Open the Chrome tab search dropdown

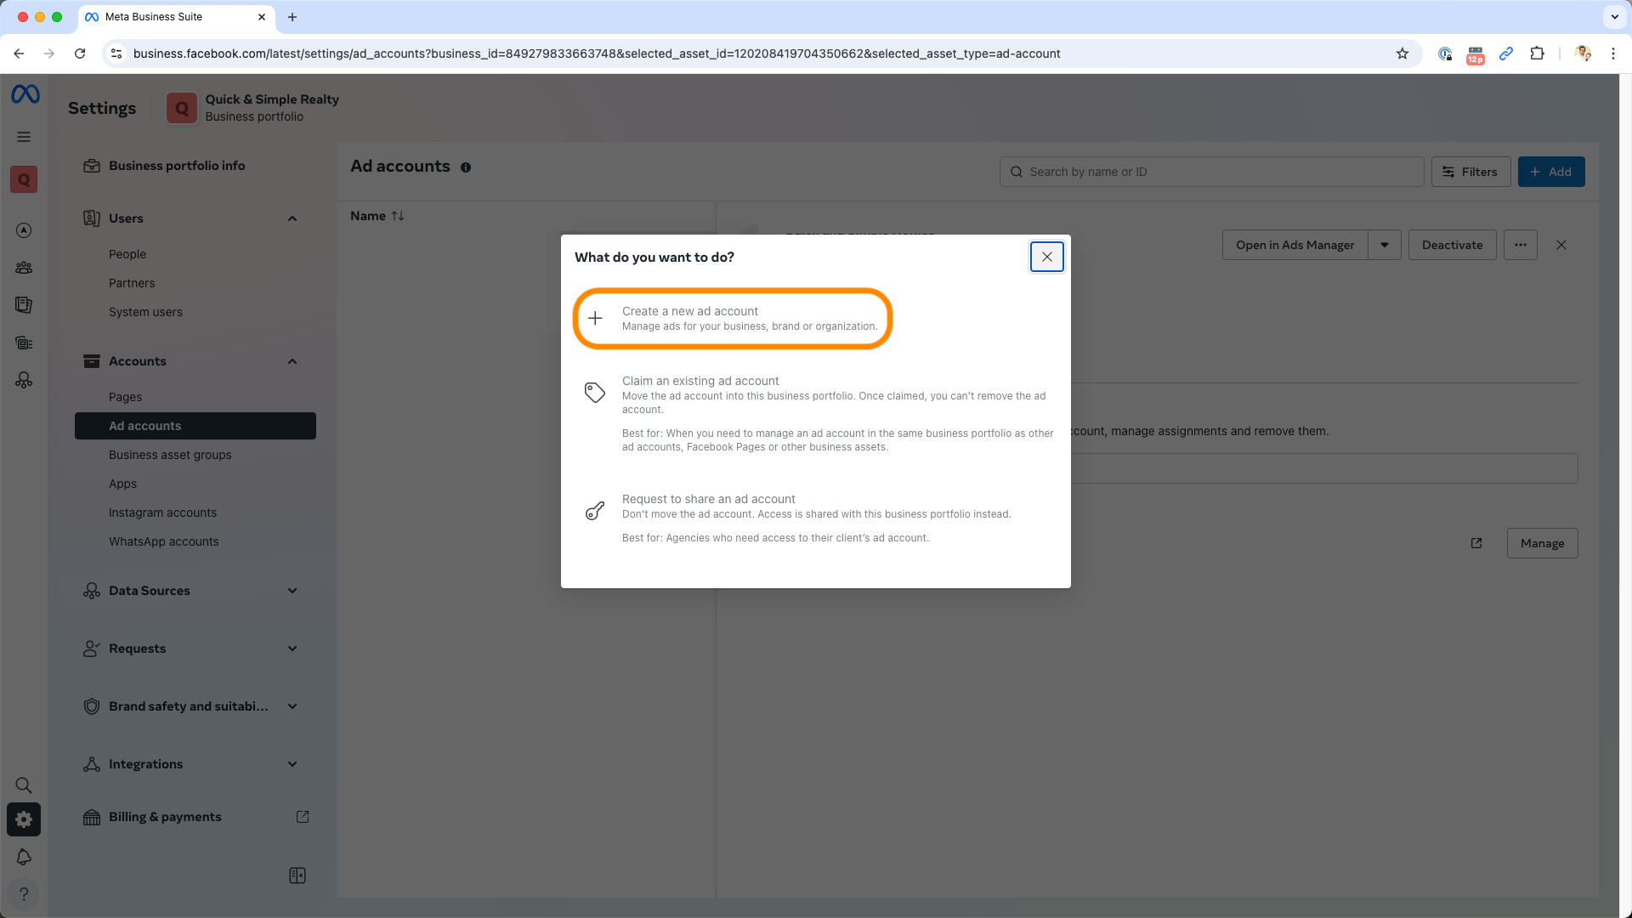point(1614,17)
